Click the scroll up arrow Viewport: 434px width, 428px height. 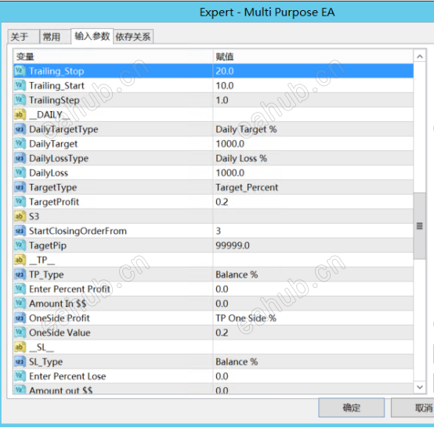click(420, 56)
